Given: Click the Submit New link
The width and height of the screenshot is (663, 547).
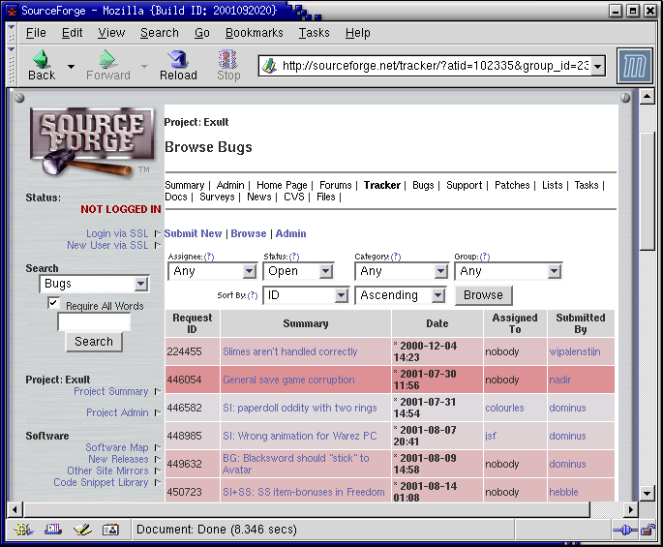Looking at the screenshot, I should point(193,233).
